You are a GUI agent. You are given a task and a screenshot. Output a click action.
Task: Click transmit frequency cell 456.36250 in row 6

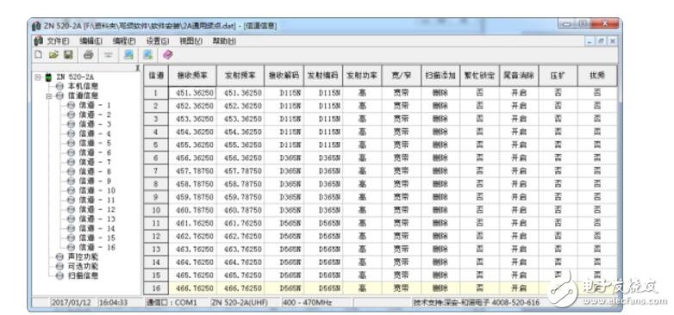pos(240,157)
